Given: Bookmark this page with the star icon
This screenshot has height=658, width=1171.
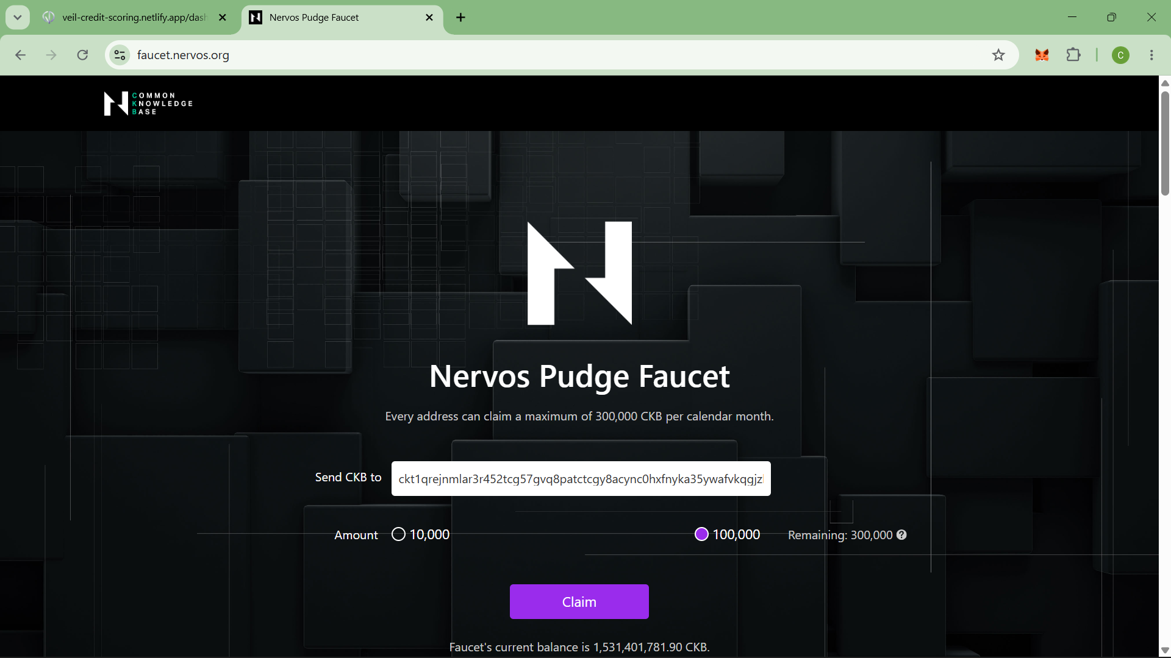Looking at the screenshot, I should pos(998,55).
